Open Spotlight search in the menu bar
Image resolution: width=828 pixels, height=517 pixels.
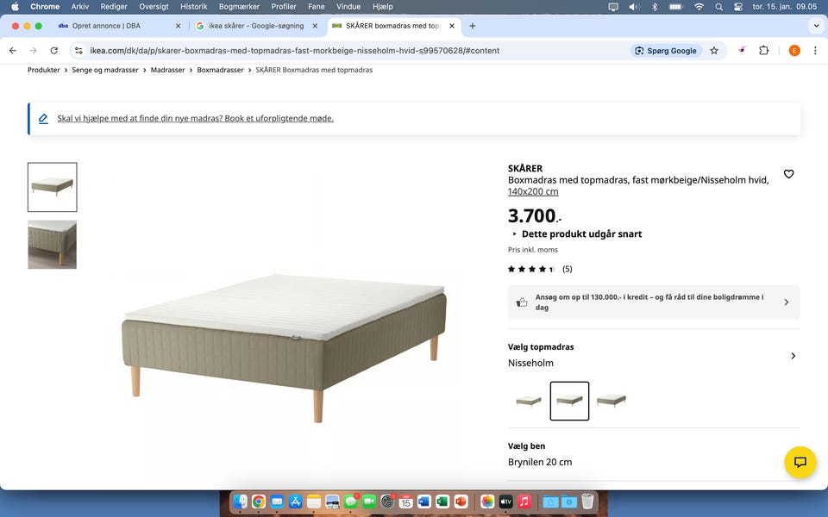click(718, 7)
